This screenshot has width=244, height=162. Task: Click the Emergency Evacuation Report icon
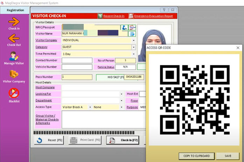coord(131,16)
